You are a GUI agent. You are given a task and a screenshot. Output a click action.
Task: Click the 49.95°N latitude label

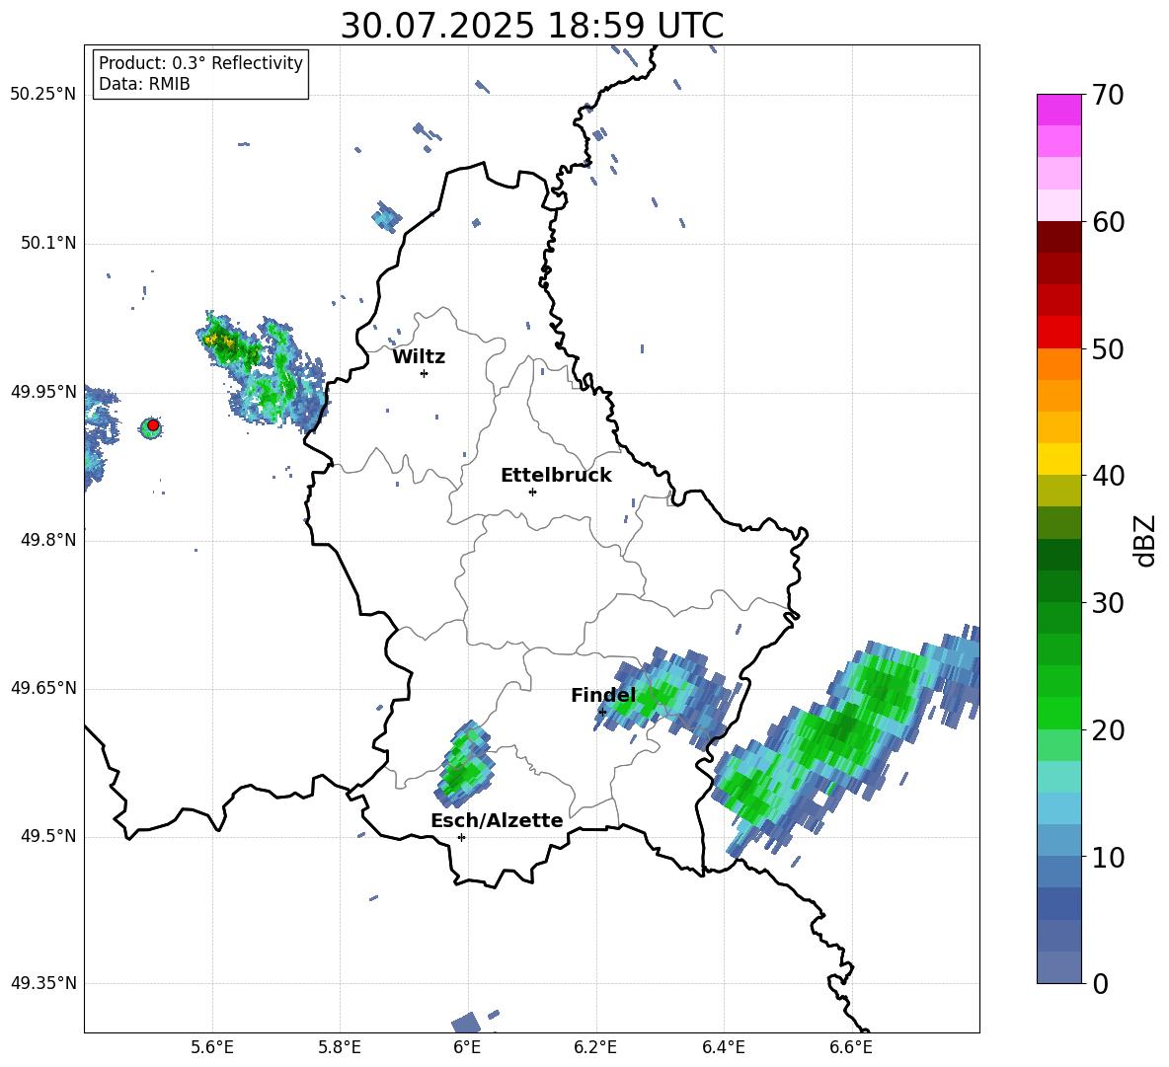coord(43,392)
